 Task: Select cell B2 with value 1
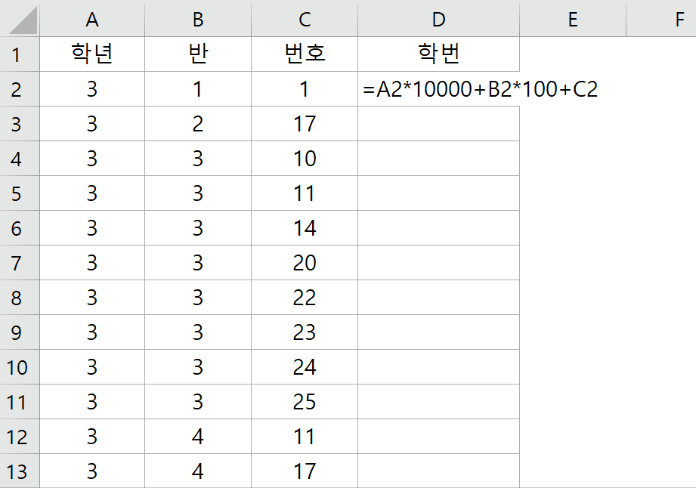[198, 89]
